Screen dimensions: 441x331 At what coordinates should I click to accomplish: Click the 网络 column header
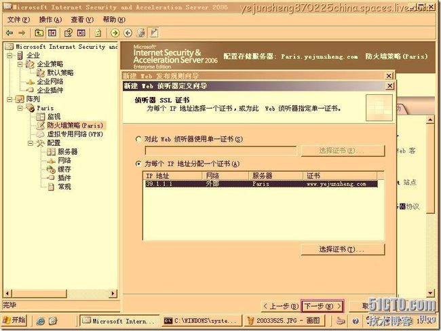(x=225, y=176)
